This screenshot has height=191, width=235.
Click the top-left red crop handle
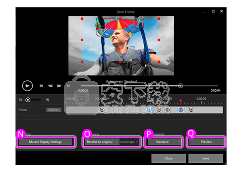82,19
